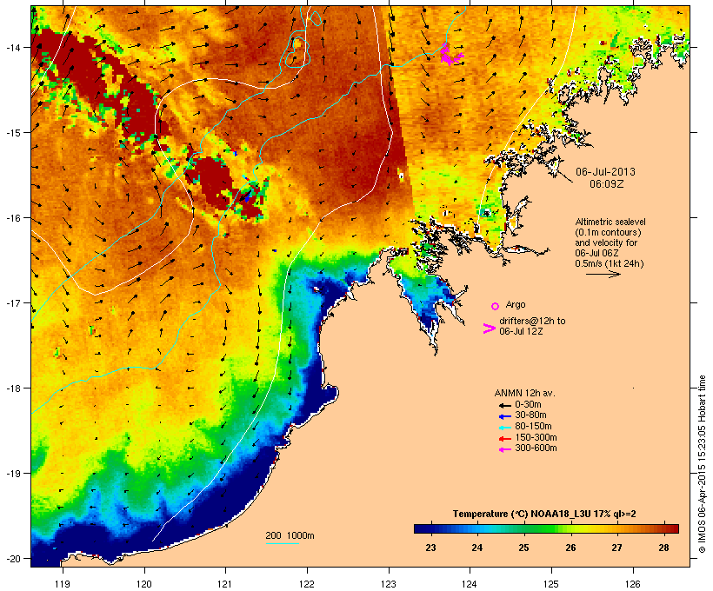
Task: Click the '126' longitude axis label
Action: tap(632, 584)
